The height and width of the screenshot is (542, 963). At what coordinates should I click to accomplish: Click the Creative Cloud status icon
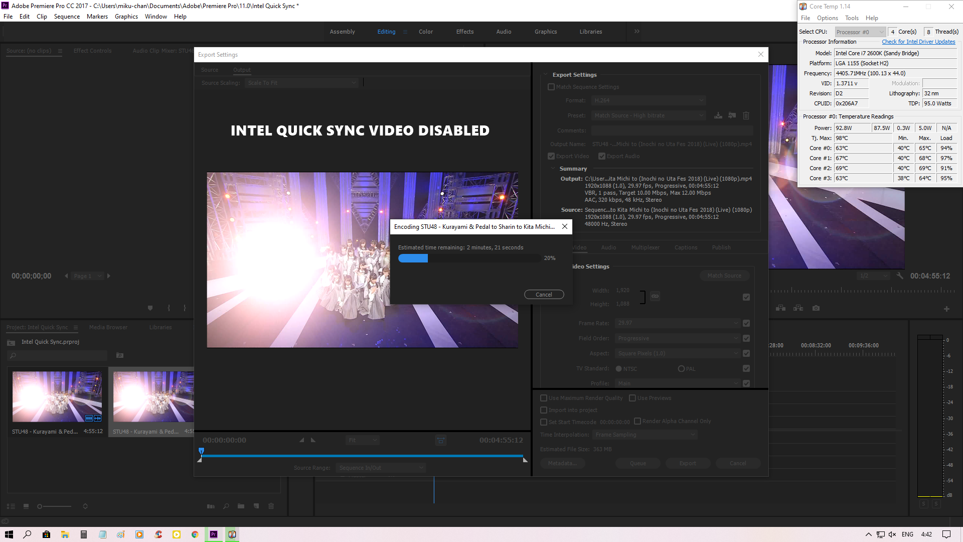pyautogui.click(x=5, y=521)
